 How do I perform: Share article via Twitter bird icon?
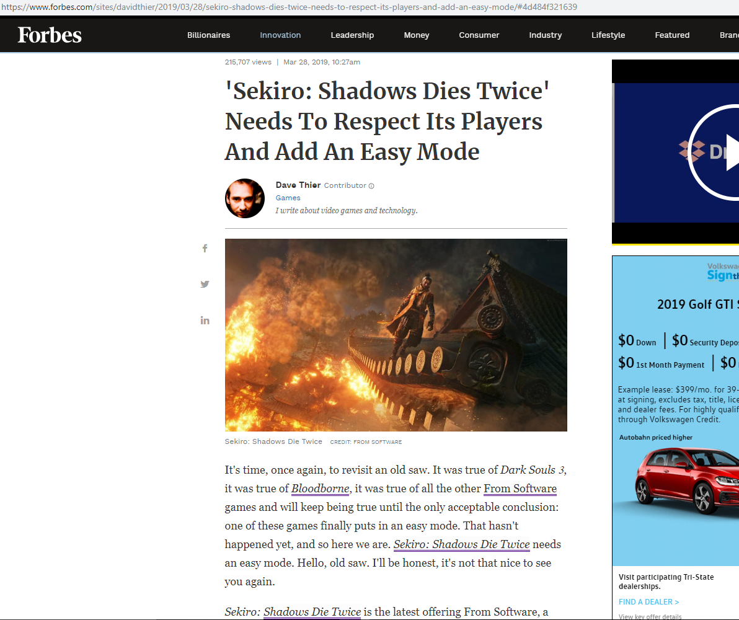[x=205, y=284]
